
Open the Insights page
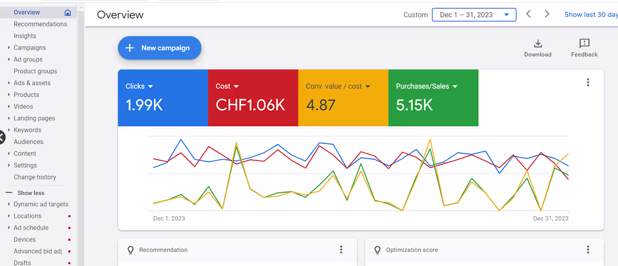25,36
